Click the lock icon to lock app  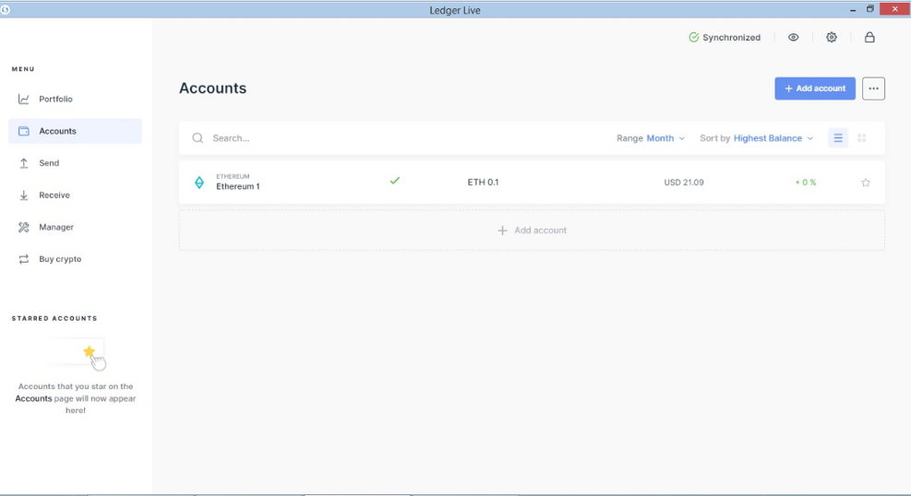(x=869, y=37)
